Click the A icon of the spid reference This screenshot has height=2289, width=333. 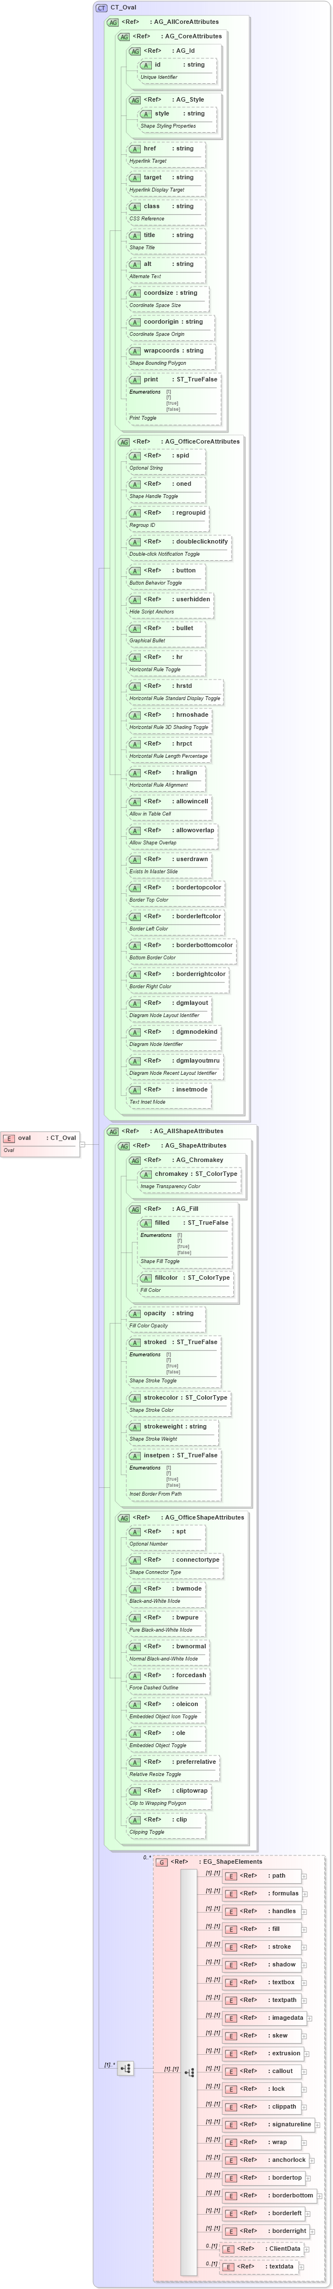coord(135,456)
